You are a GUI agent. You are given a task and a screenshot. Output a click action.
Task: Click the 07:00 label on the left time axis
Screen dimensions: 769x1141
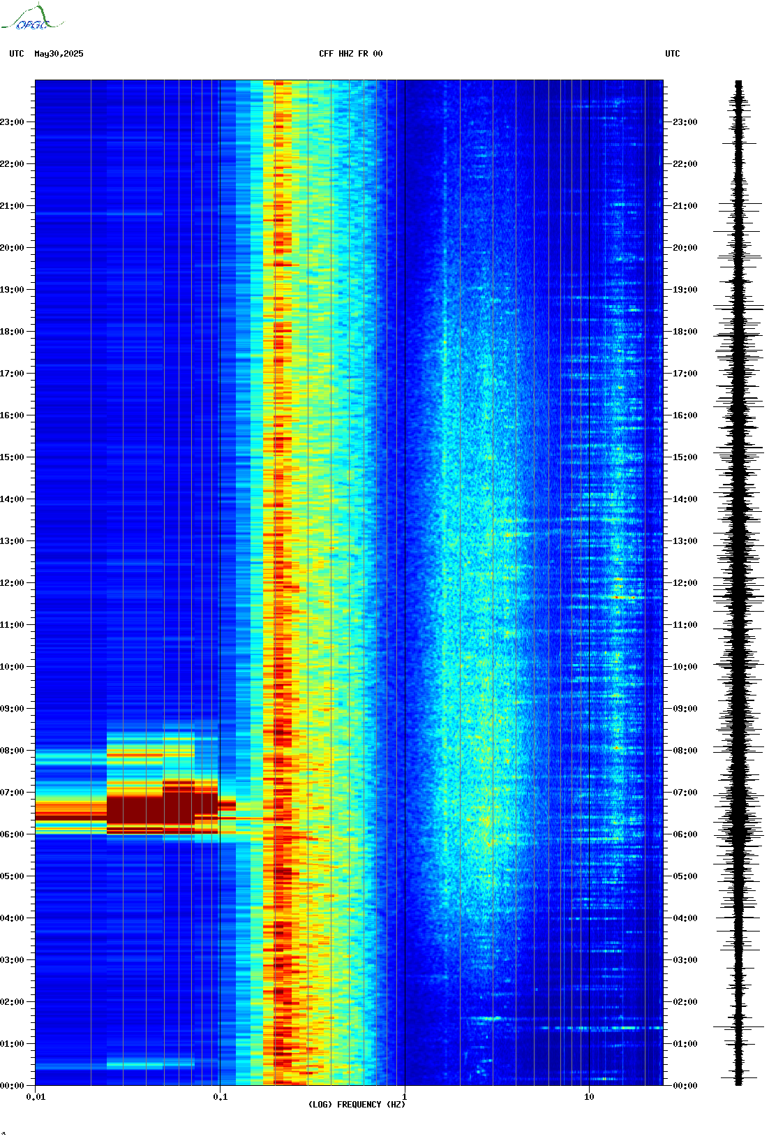coord(12,793)
